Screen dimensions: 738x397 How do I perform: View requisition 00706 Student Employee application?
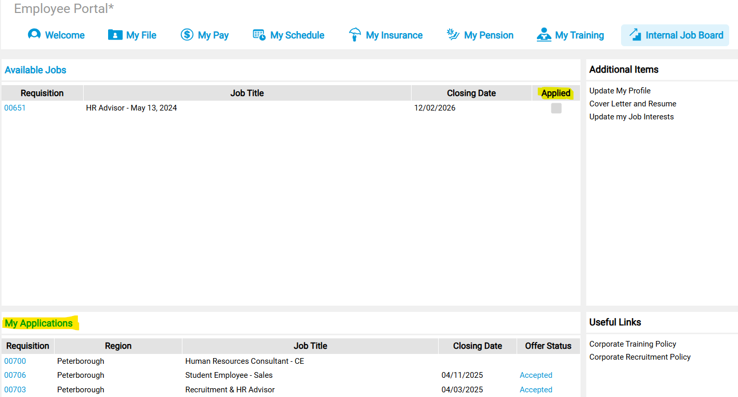click(15, 375)
